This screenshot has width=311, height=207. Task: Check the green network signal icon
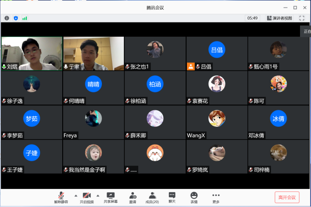(25, 18)
